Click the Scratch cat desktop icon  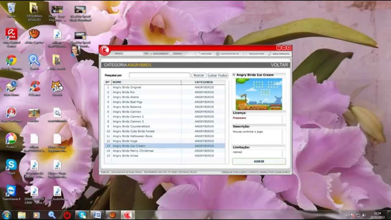(57, 86)
